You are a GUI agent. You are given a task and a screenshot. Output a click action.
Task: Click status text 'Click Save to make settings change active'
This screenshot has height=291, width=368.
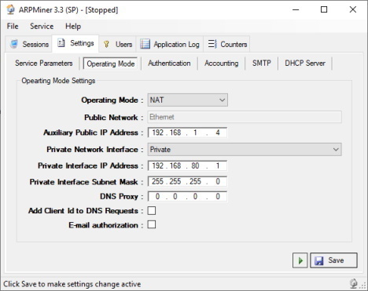tap(72, 284)
